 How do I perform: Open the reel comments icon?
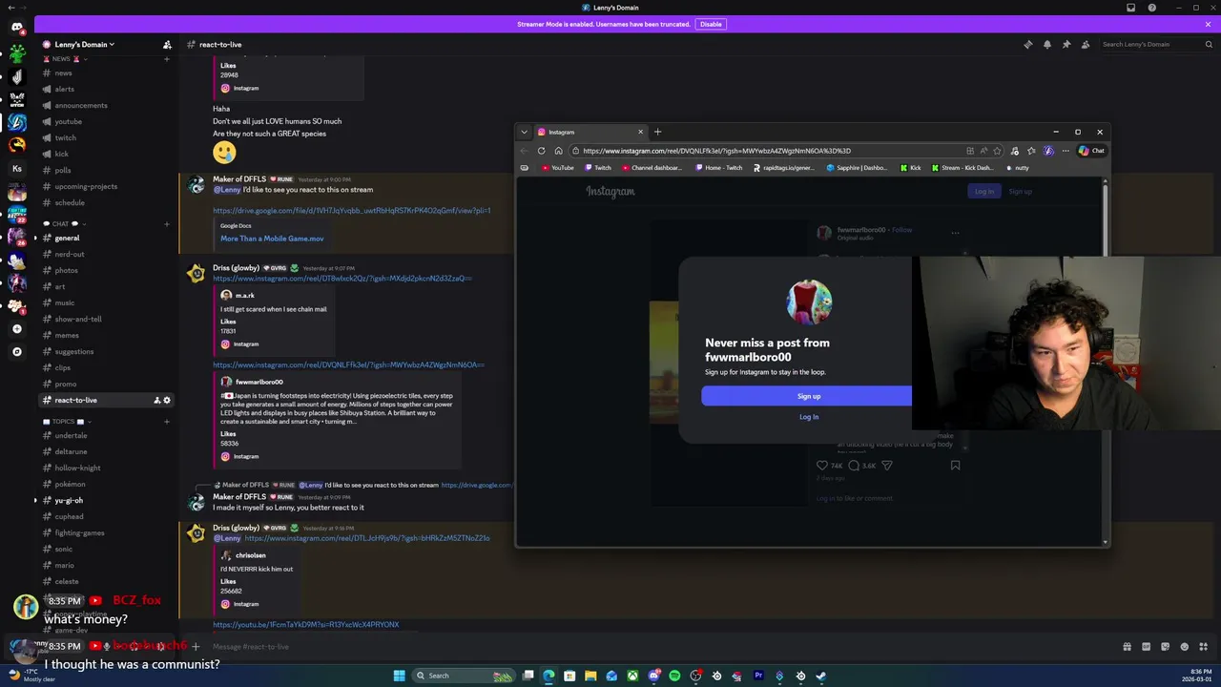(854, 466)
